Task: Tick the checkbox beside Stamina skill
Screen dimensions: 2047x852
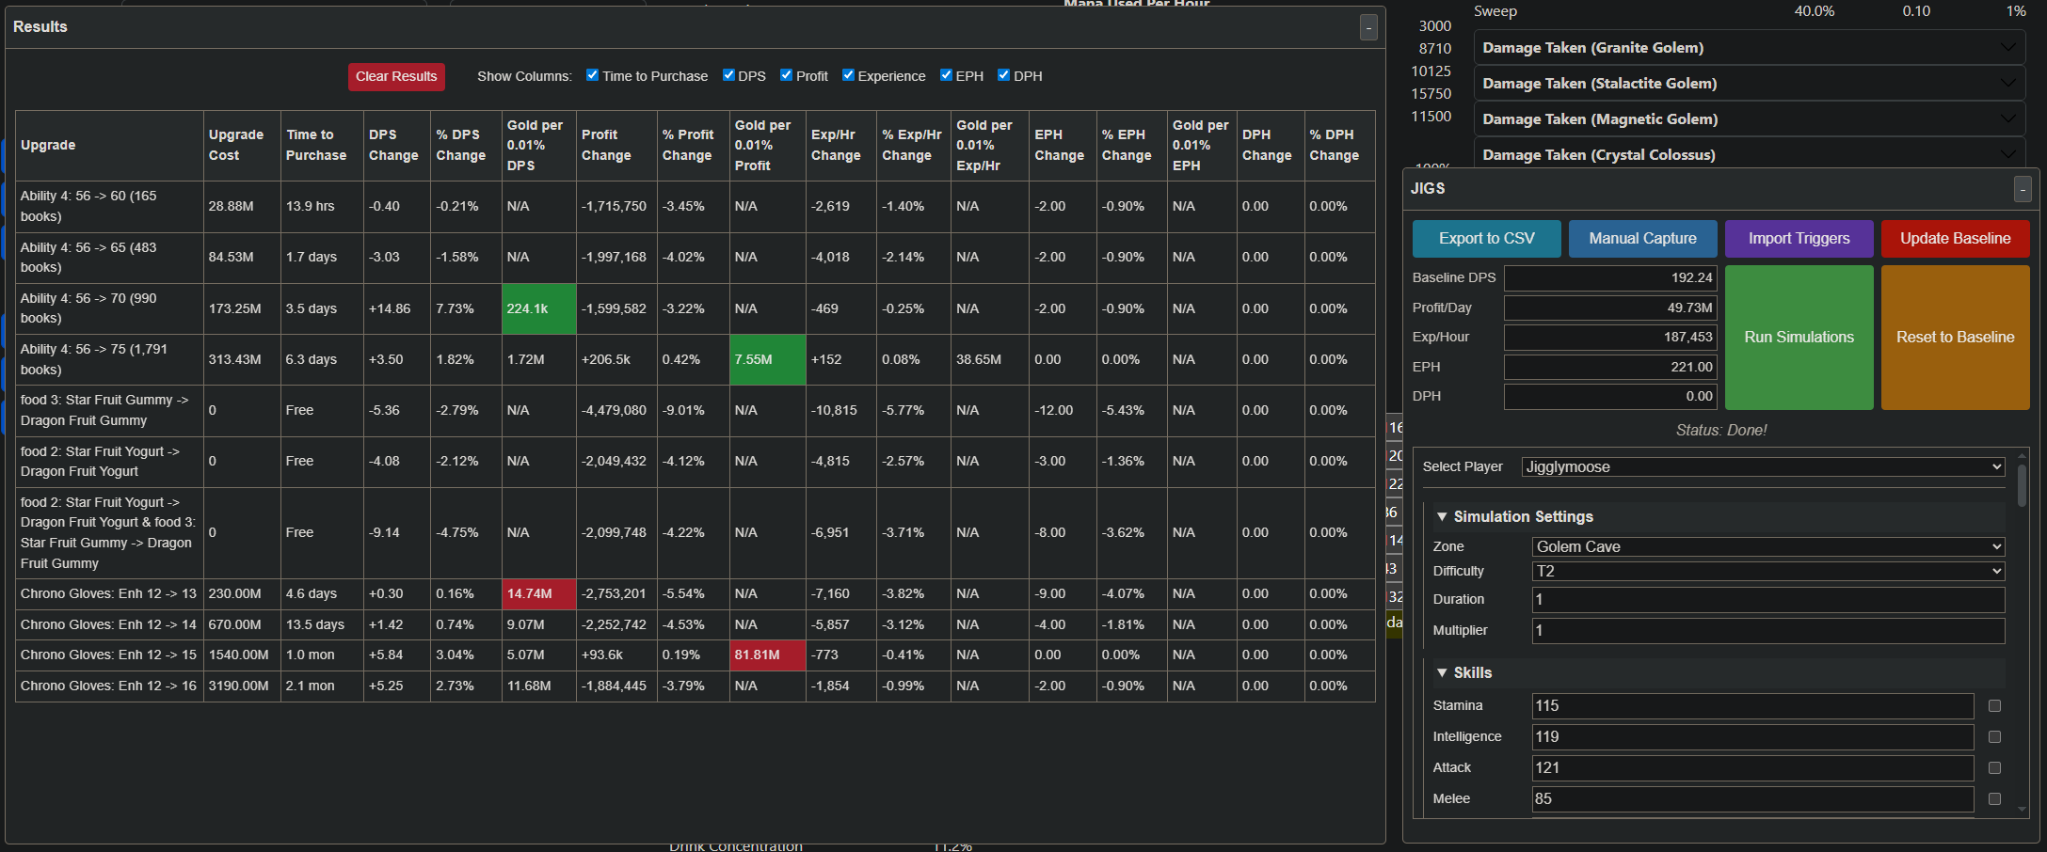Action: pyautogui.click(x=1994, y=706)
